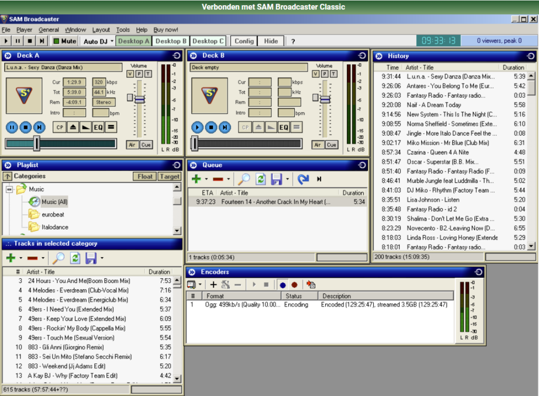Save the tracks list with floppy icon
Viewport: 539px width, 396px height.
pyautogui.click(x=91, y=258)
